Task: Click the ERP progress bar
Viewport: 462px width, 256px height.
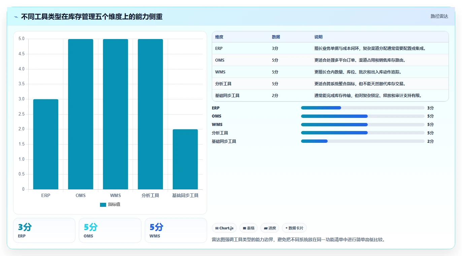Action: [x=363, y=108]
